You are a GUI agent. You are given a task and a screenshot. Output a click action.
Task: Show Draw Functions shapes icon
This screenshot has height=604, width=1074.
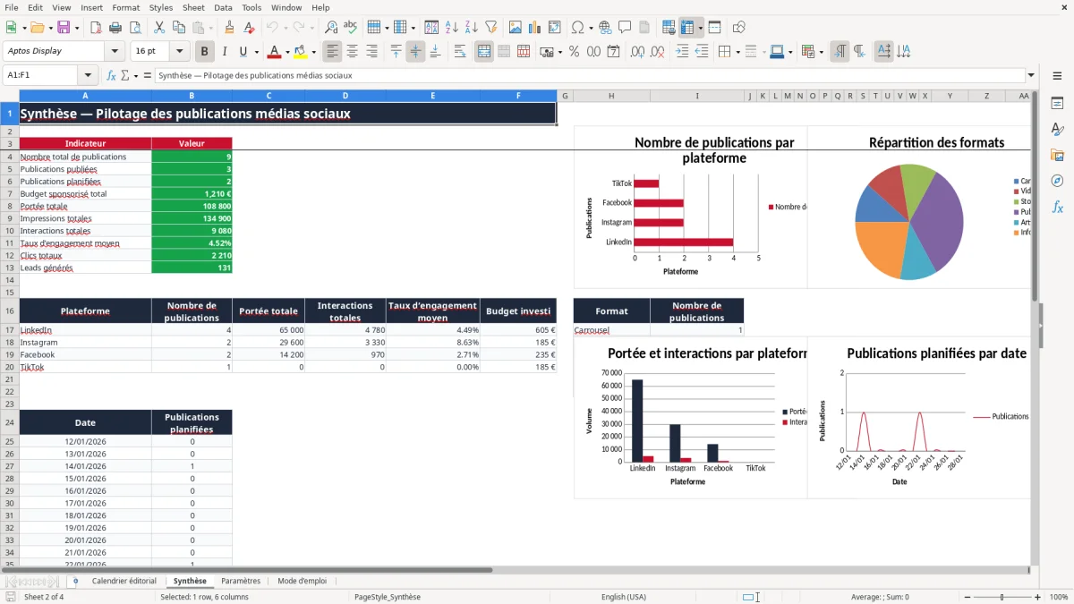point(739,28)
